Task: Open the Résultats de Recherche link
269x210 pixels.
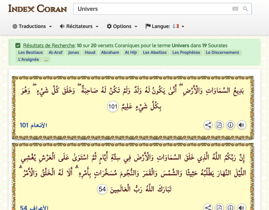Action: (x=49, y=45)
